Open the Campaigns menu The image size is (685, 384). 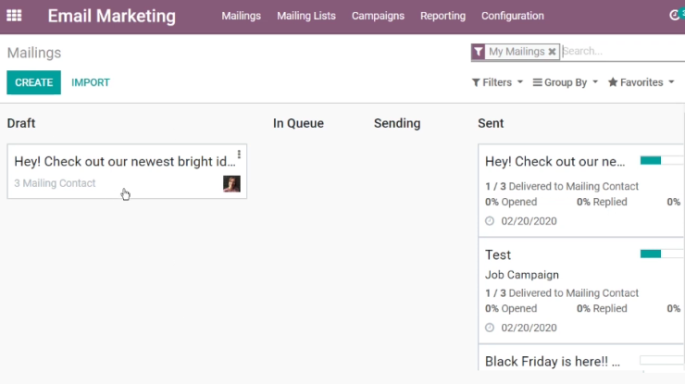point(378,16)
